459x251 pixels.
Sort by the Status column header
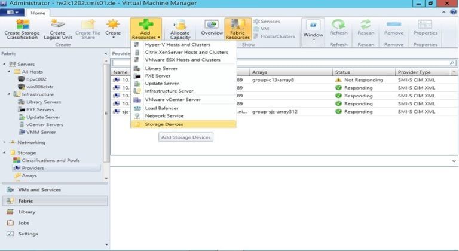(x=363, y=72)
